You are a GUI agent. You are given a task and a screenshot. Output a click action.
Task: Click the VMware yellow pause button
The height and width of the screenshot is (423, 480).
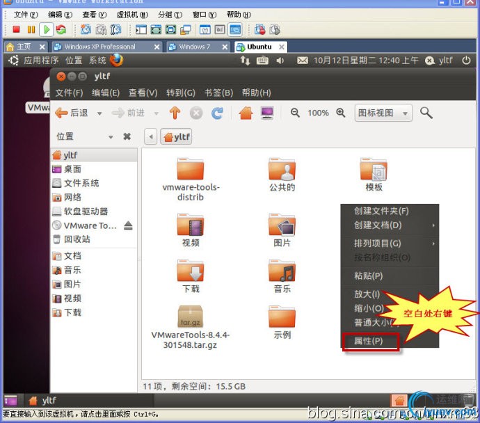click(31, 29)
